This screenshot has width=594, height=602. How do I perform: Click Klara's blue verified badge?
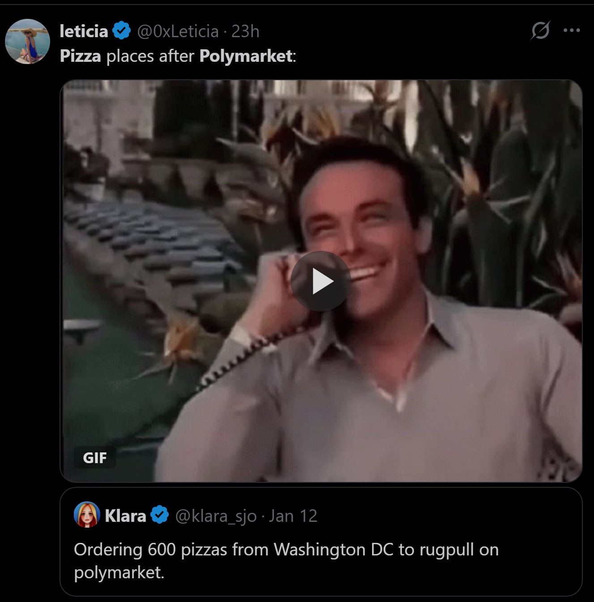coord(160,515)
